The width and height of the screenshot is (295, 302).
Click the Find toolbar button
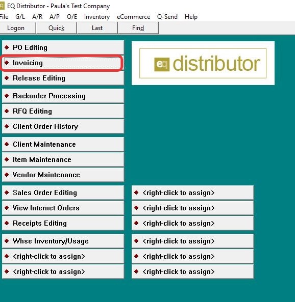(138, 28)
